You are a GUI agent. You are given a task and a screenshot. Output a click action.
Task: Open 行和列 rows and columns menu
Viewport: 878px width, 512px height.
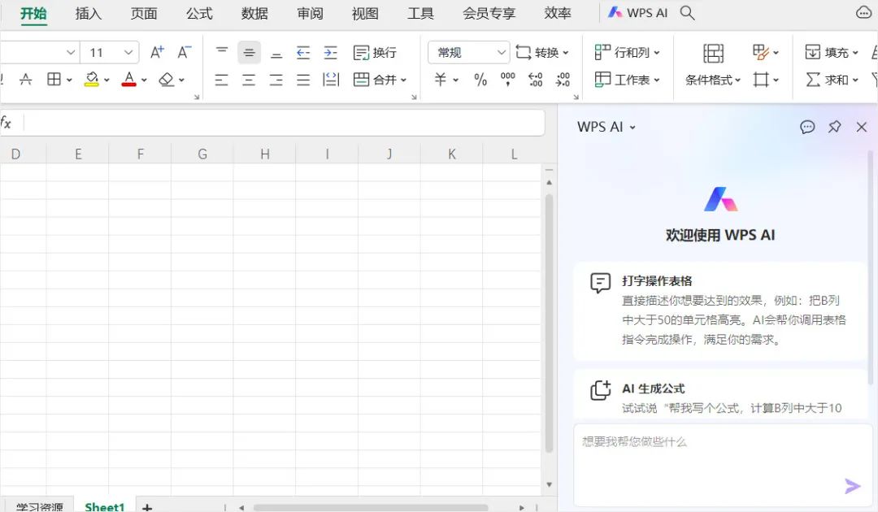pos(627,53)
